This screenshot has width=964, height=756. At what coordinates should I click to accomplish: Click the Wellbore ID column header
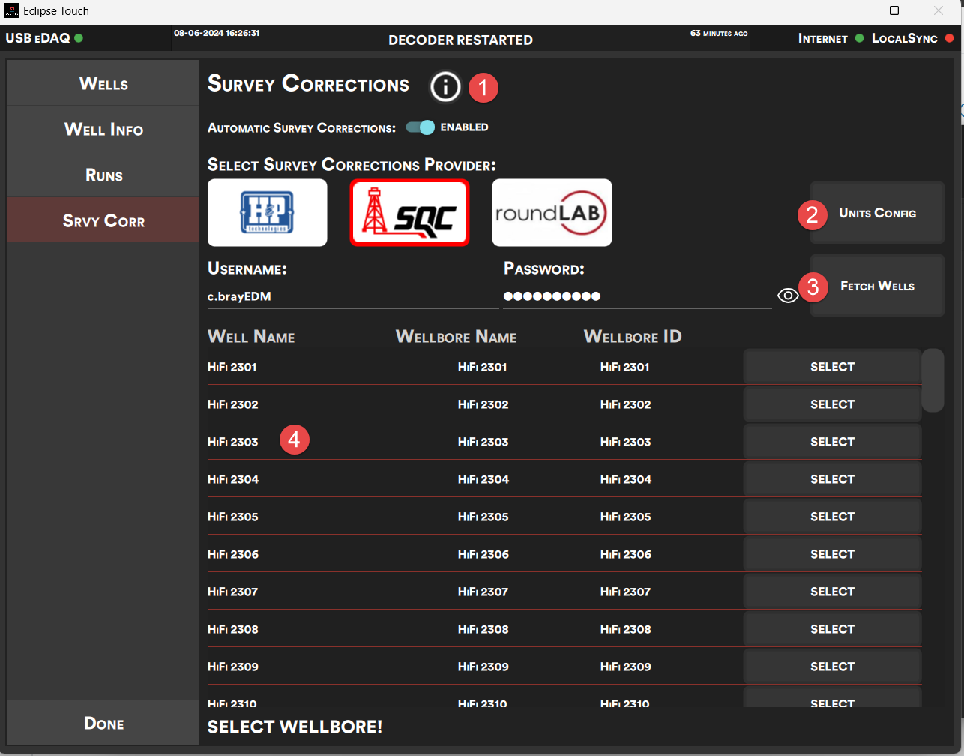point(633,337)
